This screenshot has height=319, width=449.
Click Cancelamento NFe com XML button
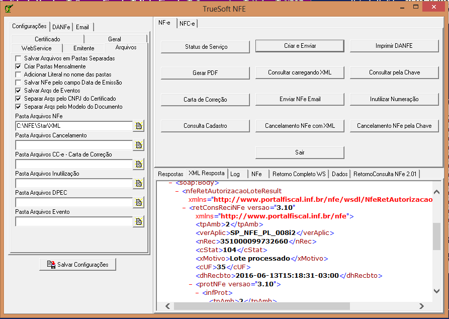[x=300, y=126]
